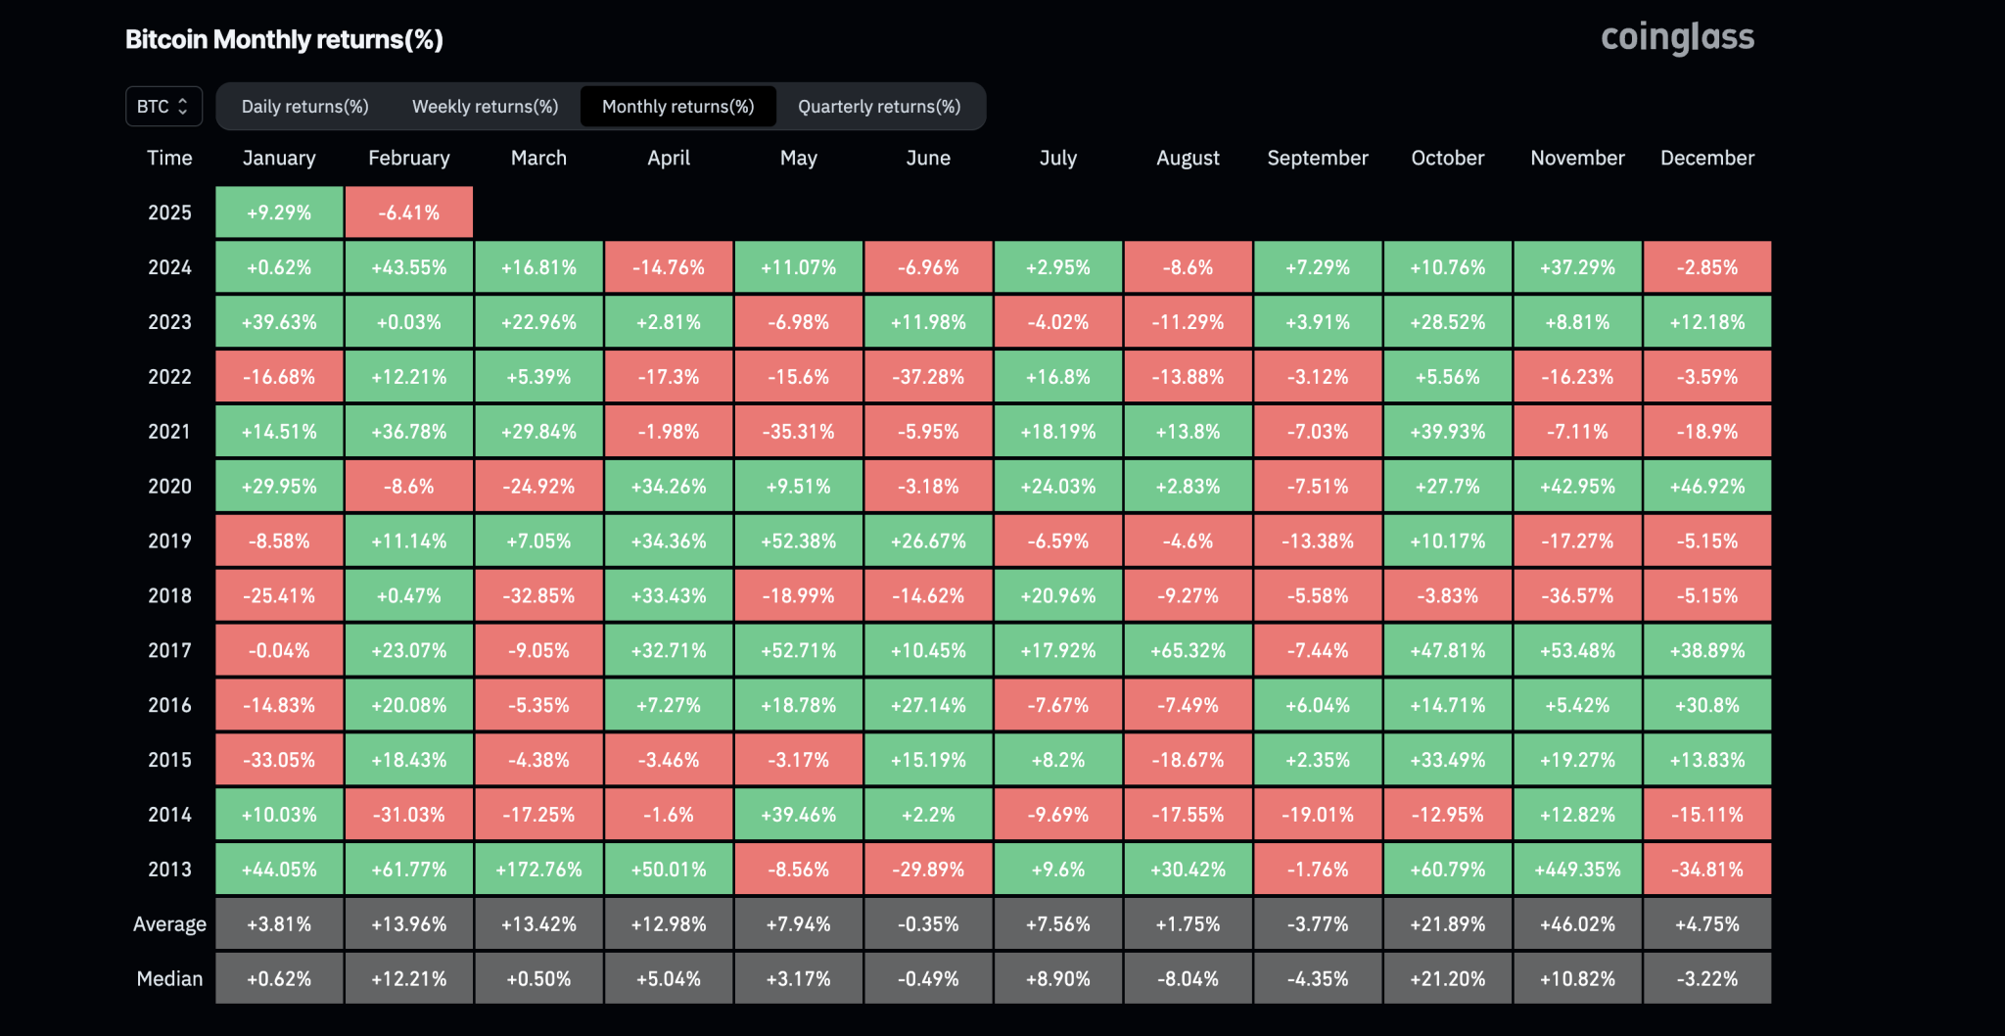Image resolution: width=2005 pixels, height=1036 pixels.
Task: Click the 2013 March +172.76% cell
Action: [x=538, y=870]
